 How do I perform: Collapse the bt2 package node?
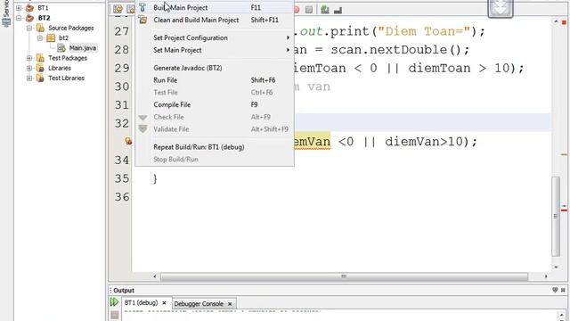coord(40,37)
